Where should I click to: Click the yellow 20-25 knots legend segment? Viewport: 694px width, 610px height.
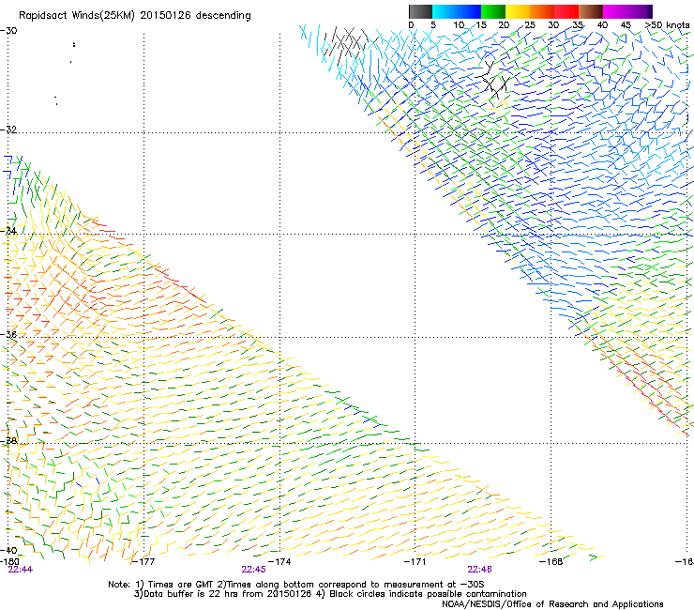pos(518,11)
